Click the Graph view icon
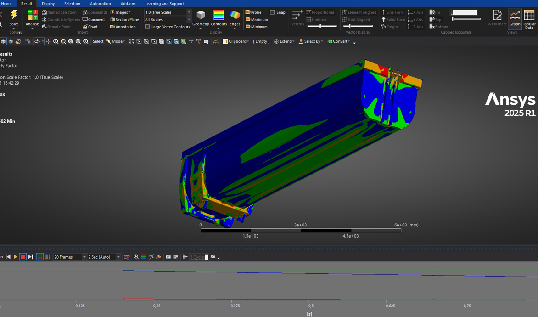Viewport: 538px width, 317px height. (x=515, y=18)
